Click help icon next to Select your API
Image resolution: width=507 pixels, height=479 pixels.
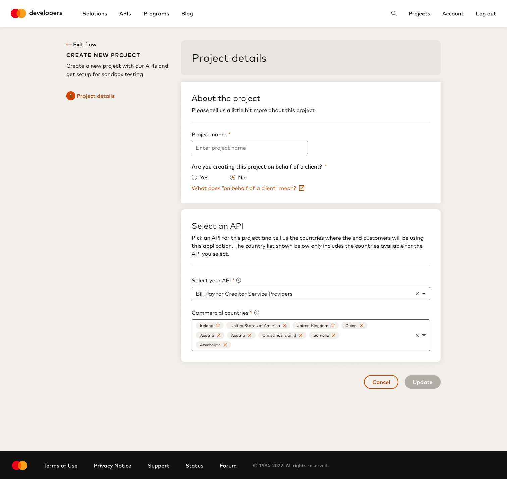click(239, 280)
